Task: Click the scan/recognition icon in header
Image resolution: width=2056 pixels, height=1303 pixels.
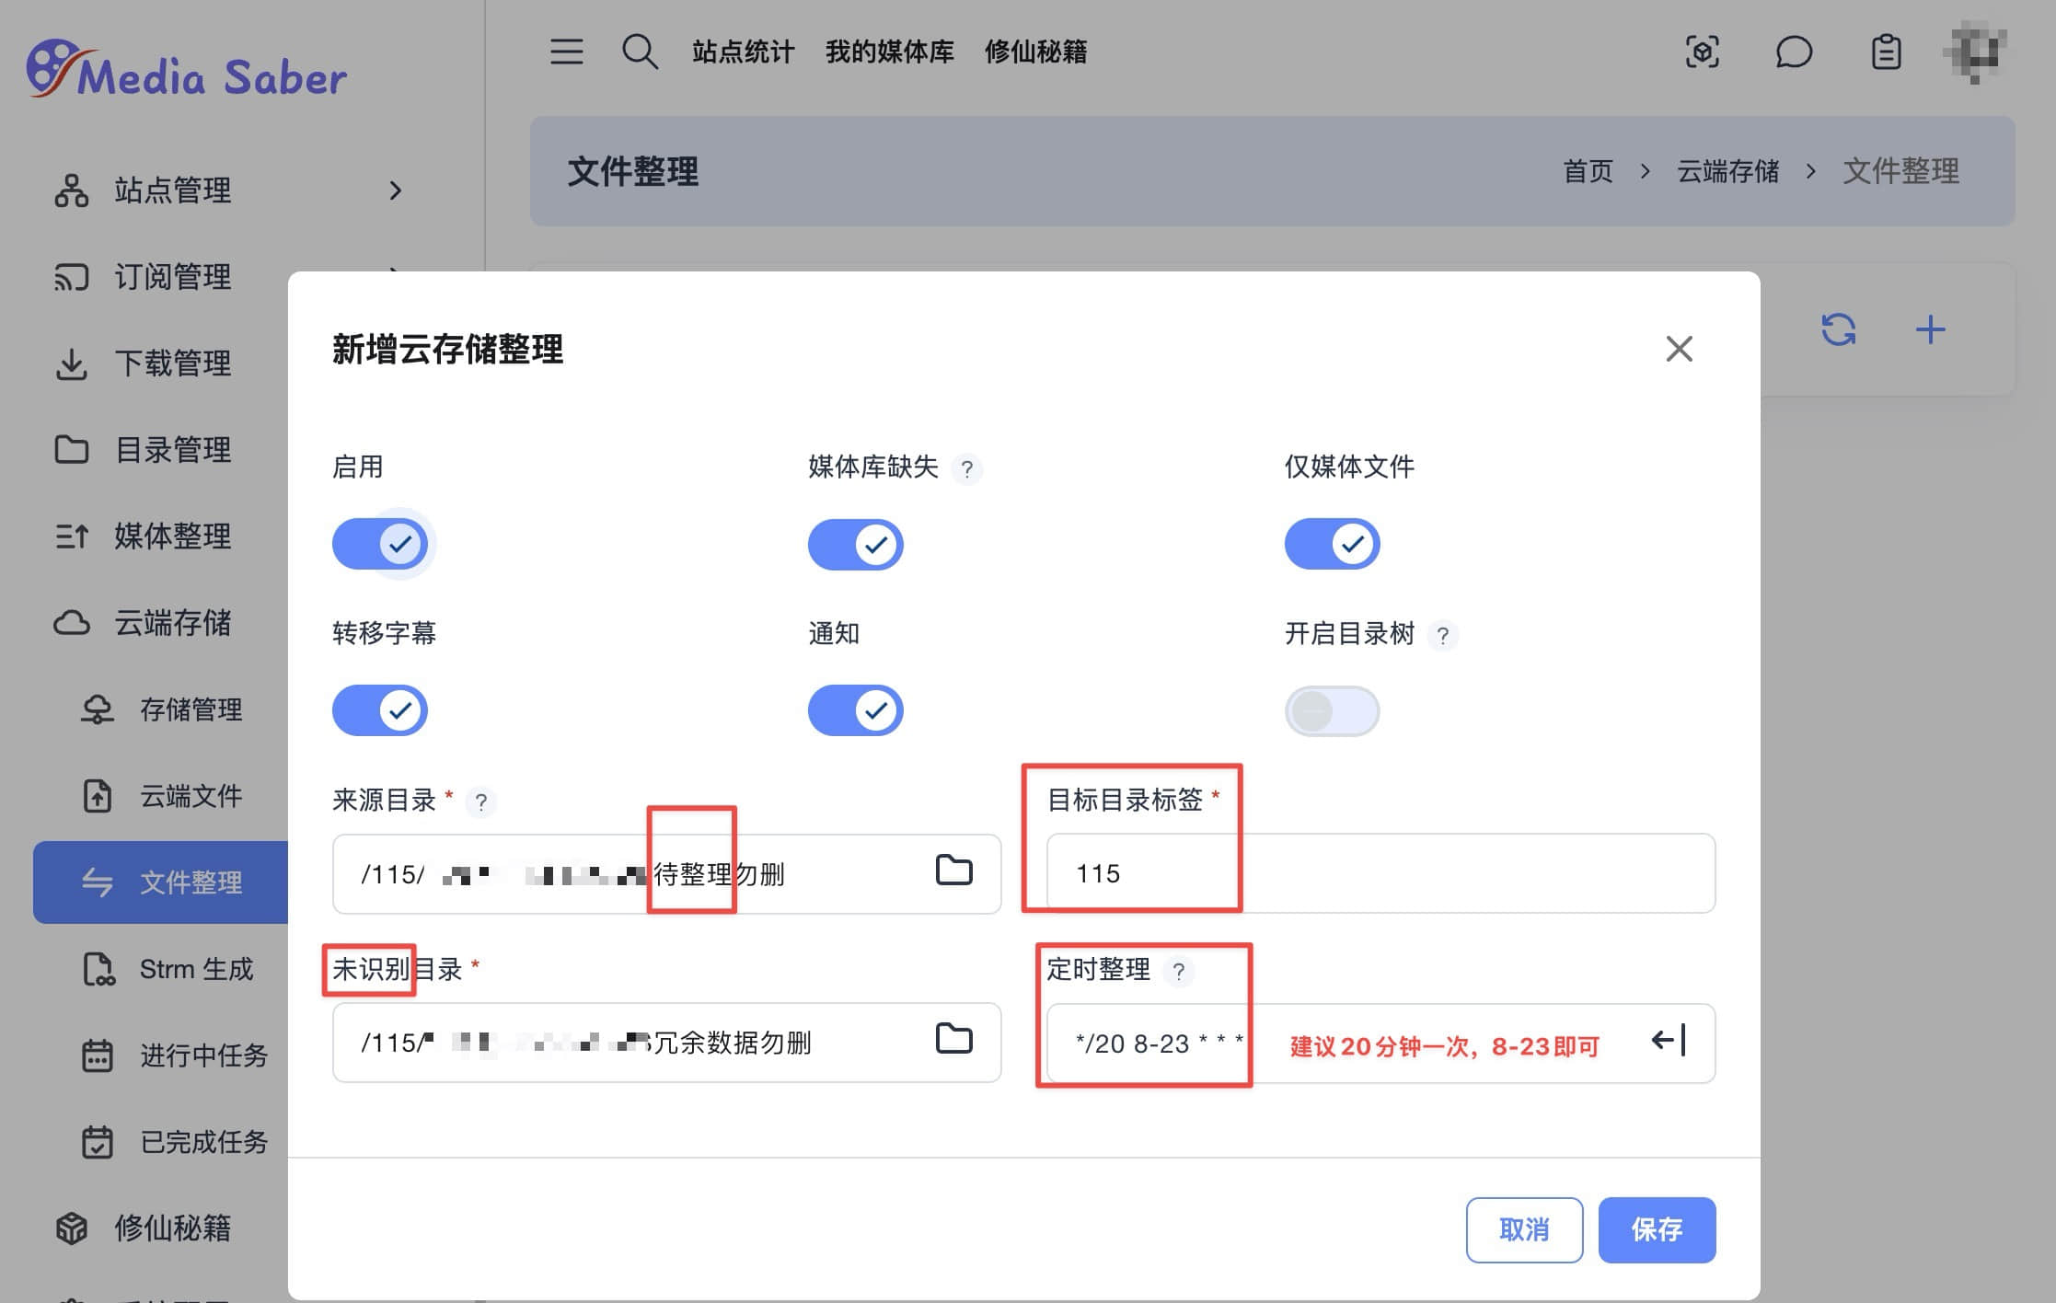Action: point(1702,52)
